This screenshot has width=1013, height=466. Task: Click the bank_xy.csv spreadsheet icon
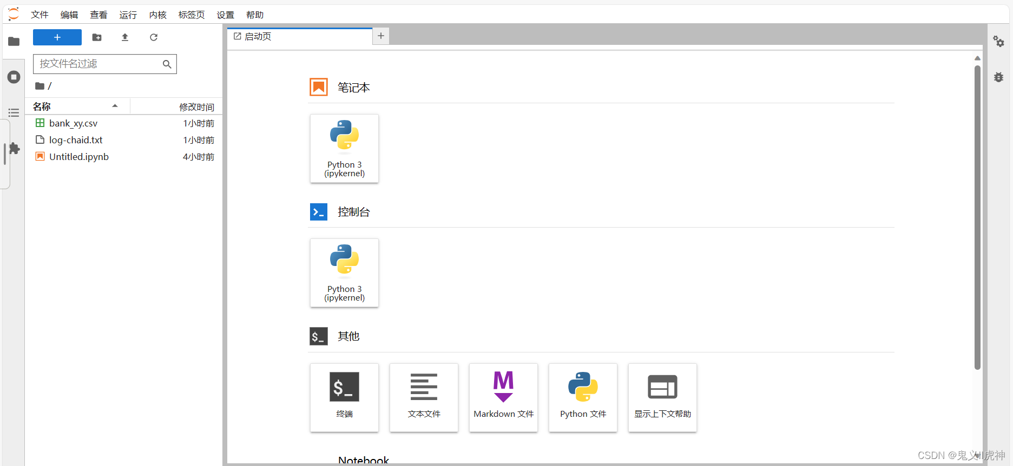click(40, 123)
